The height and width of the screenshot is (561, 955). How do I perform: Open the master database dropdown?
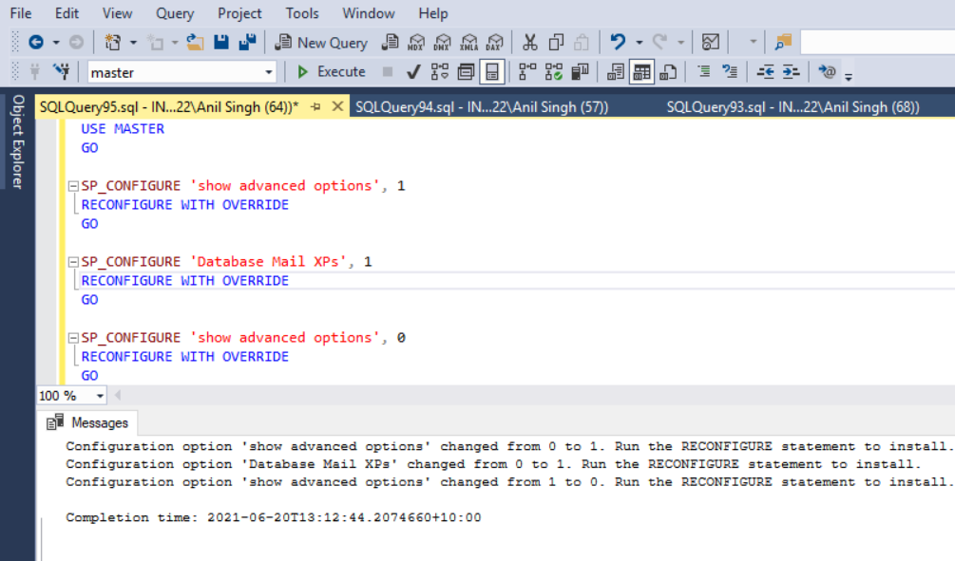pyautogui.click(x=267, y=71)
